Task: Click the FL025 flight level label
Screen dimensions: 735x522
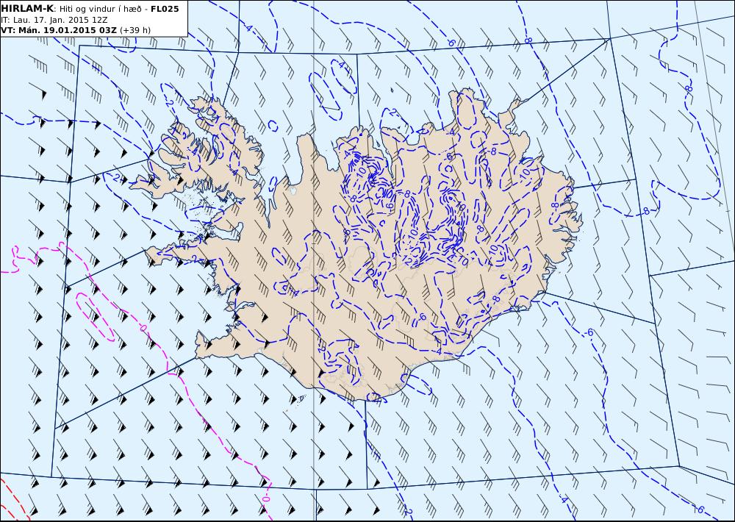Action: 165,9
